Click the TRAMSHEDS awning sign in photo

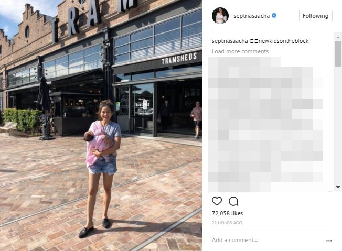[179, 59]
